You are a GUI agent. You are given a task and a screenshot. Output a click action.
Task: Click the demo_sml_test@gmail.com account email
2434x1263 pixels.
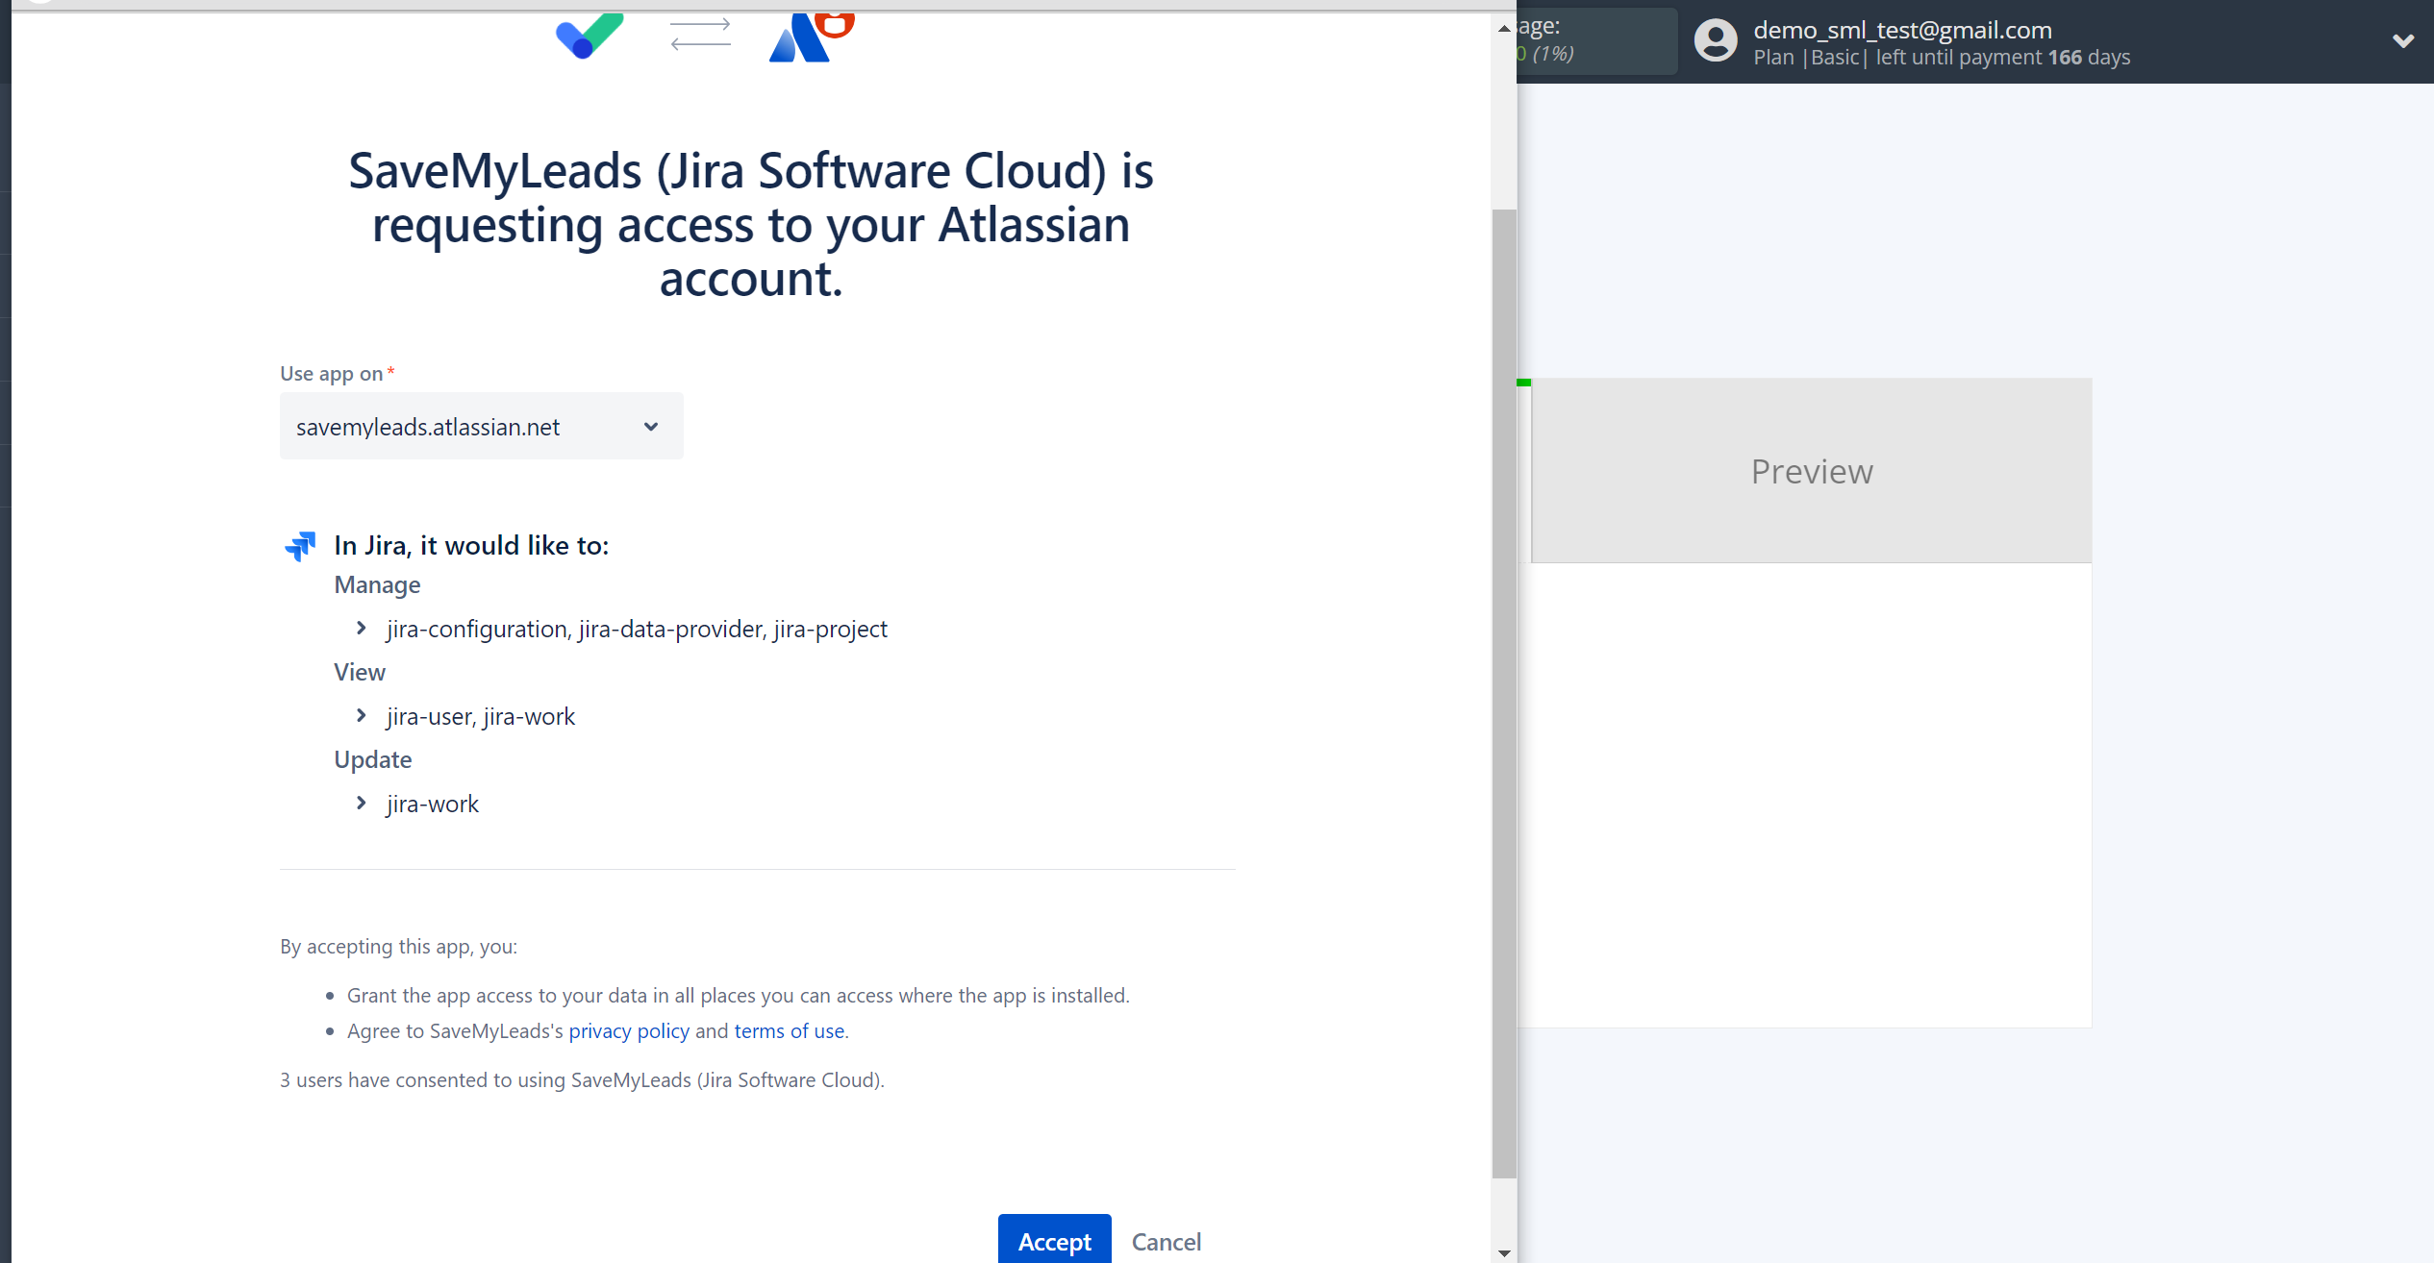(x=1902, y=30)
